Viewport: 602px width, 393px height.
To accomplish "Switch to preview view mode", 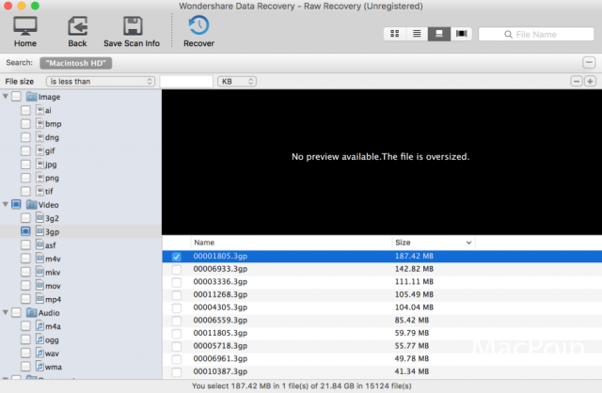I will (439, 34).
